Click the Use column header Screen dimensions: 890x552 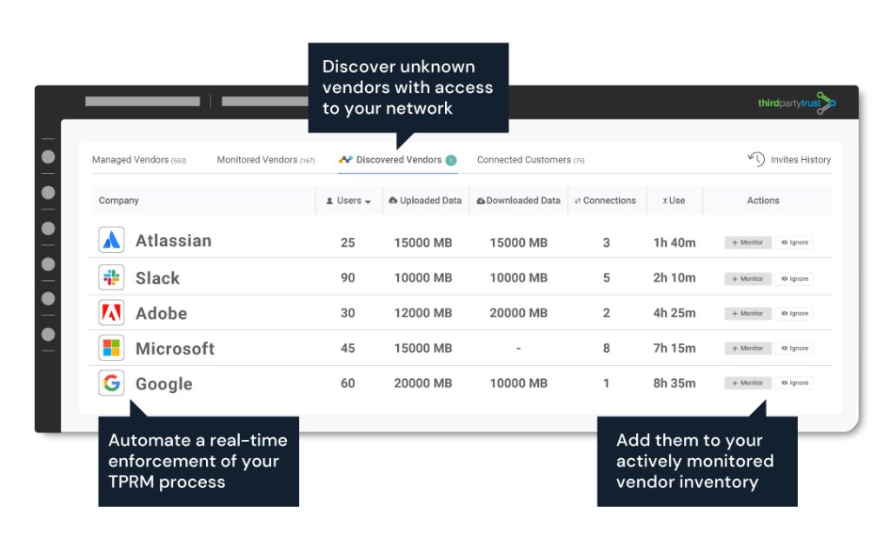(674, 201)
